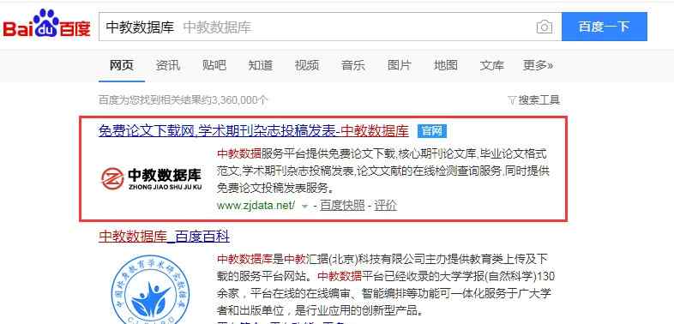Switch to the 资讯 tab
The image size is (674, 324).
pyautogui.click(x=167, y=65)
